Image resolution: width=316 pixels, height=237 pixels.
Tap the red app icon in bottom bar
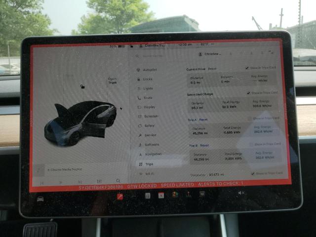pyautogui.click(x=120, y=197)
